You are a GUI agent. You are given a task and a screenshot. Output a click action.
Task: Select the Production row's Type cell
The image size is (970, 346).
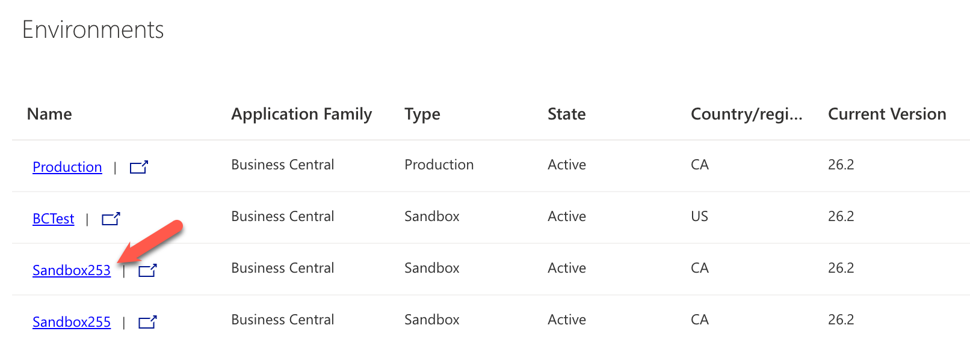pos(439,165)
